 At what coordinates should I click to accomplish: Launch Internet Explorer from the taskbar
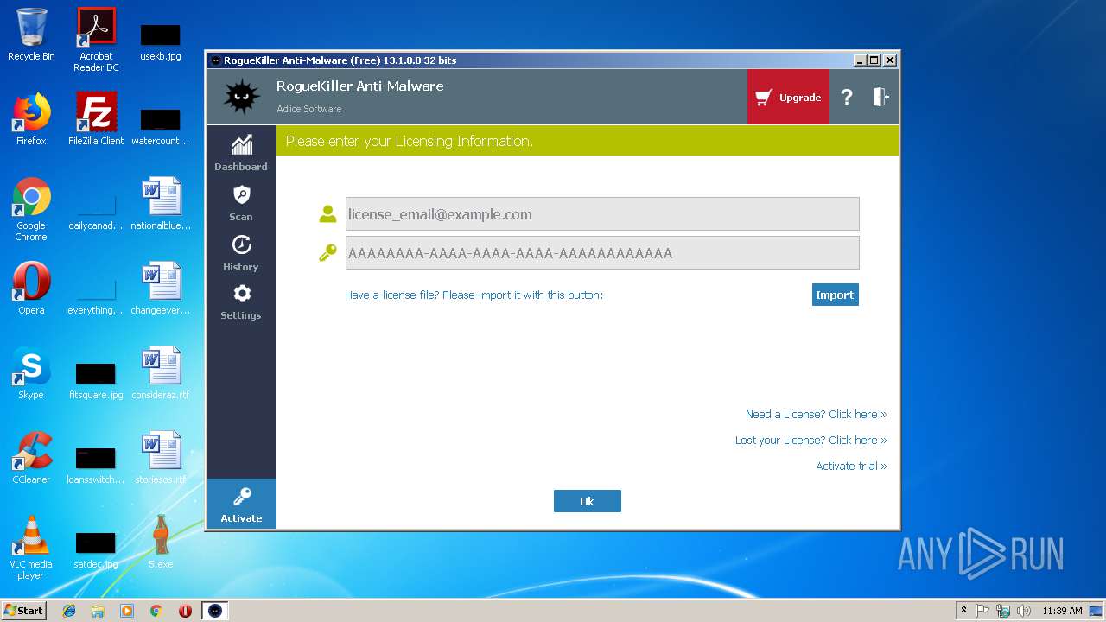(x=69, y=611)
